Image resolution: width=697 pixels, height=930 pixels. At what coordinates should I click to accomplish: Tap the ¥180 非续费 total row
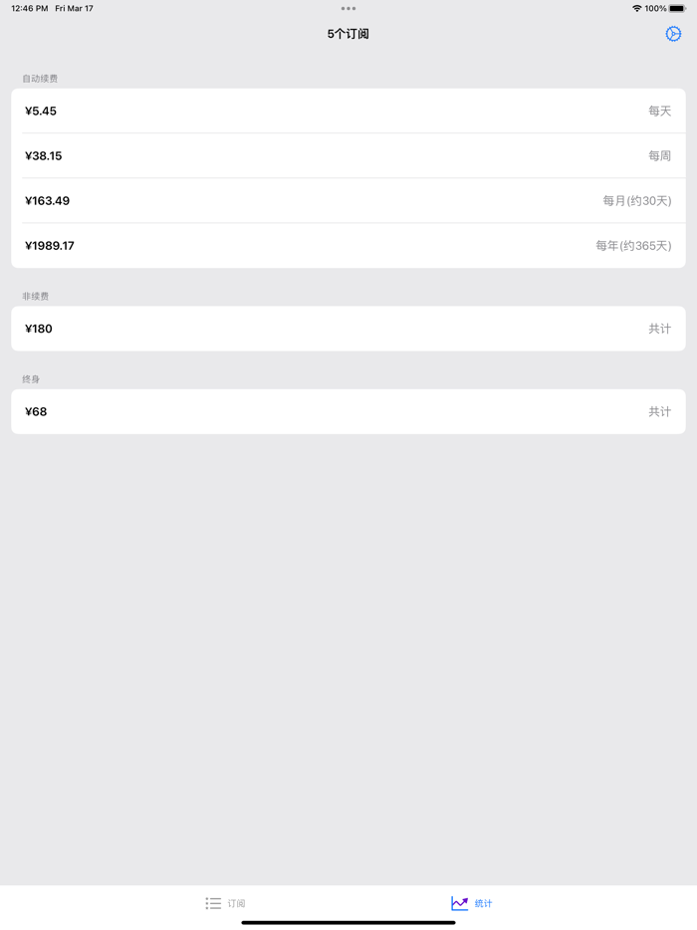tap(348, 329)
